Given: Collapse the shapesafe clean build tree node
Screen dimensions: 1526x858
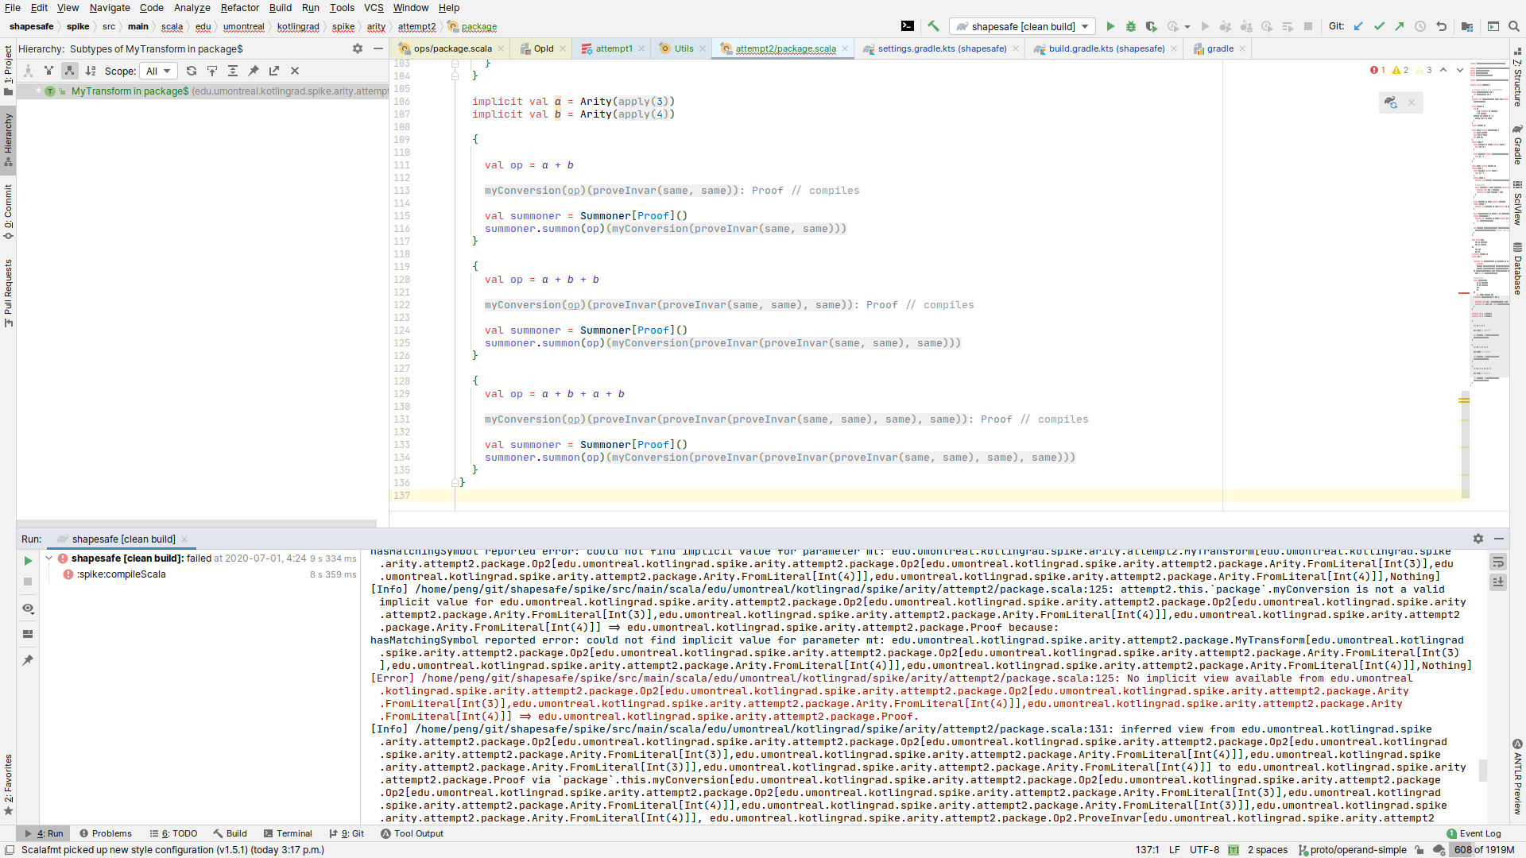Looking at the screenshot, I should (x=49, y=558).
